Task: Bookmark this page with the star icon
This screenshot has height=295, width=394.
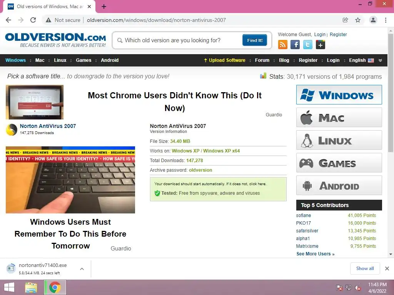Action: (x=358, y=20)
